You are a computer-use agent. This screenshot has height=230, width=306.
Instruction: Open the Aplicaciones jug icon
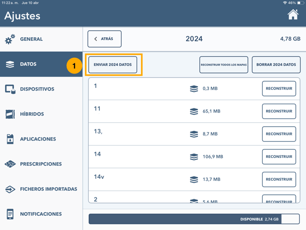[10, 139]
